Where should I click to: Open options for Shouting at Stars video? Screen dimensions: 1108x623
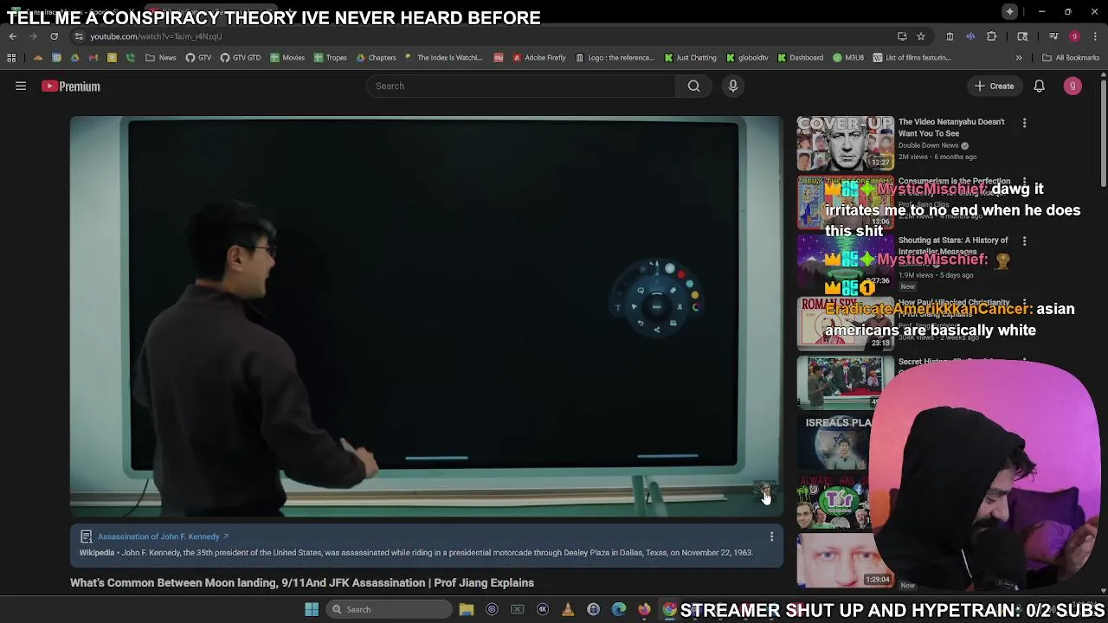1024,241
